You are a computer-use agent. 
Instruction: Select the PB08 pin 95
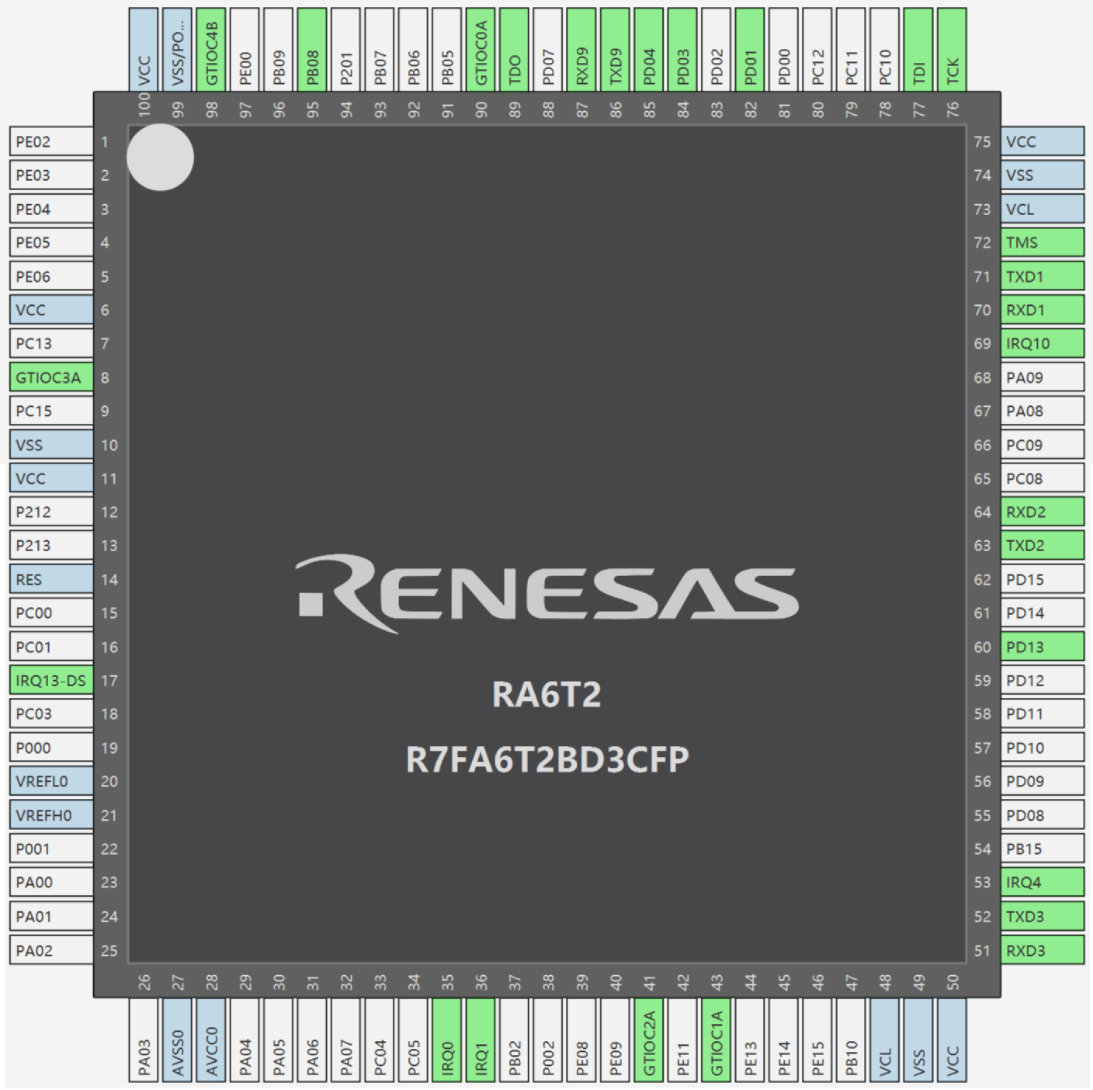click(312, 50)
